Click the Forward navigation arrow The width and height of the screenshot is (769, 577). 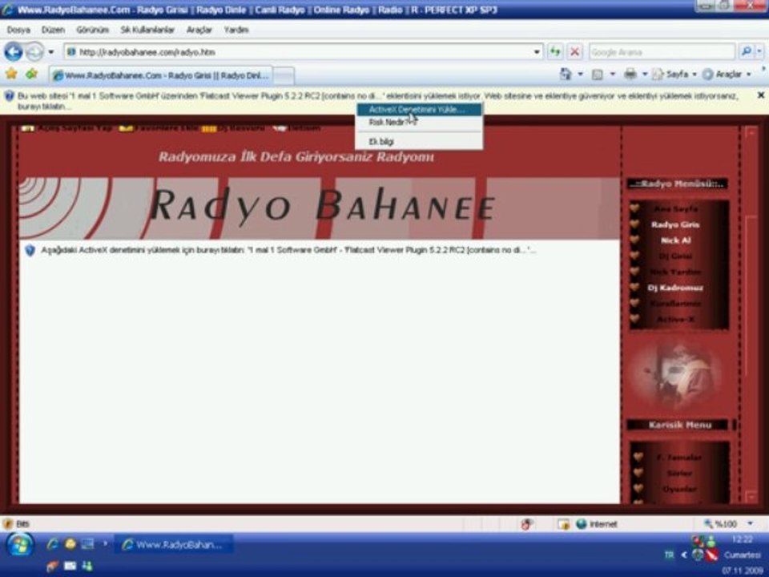(x=34, y=51)
